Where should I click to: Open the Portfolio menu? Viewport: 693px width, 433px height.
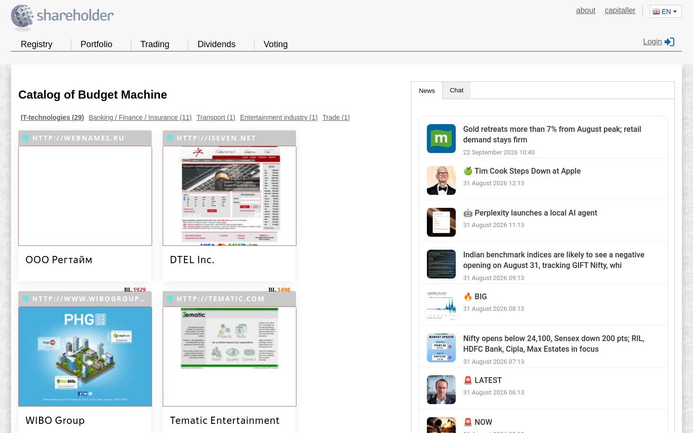tap(96, 44)
